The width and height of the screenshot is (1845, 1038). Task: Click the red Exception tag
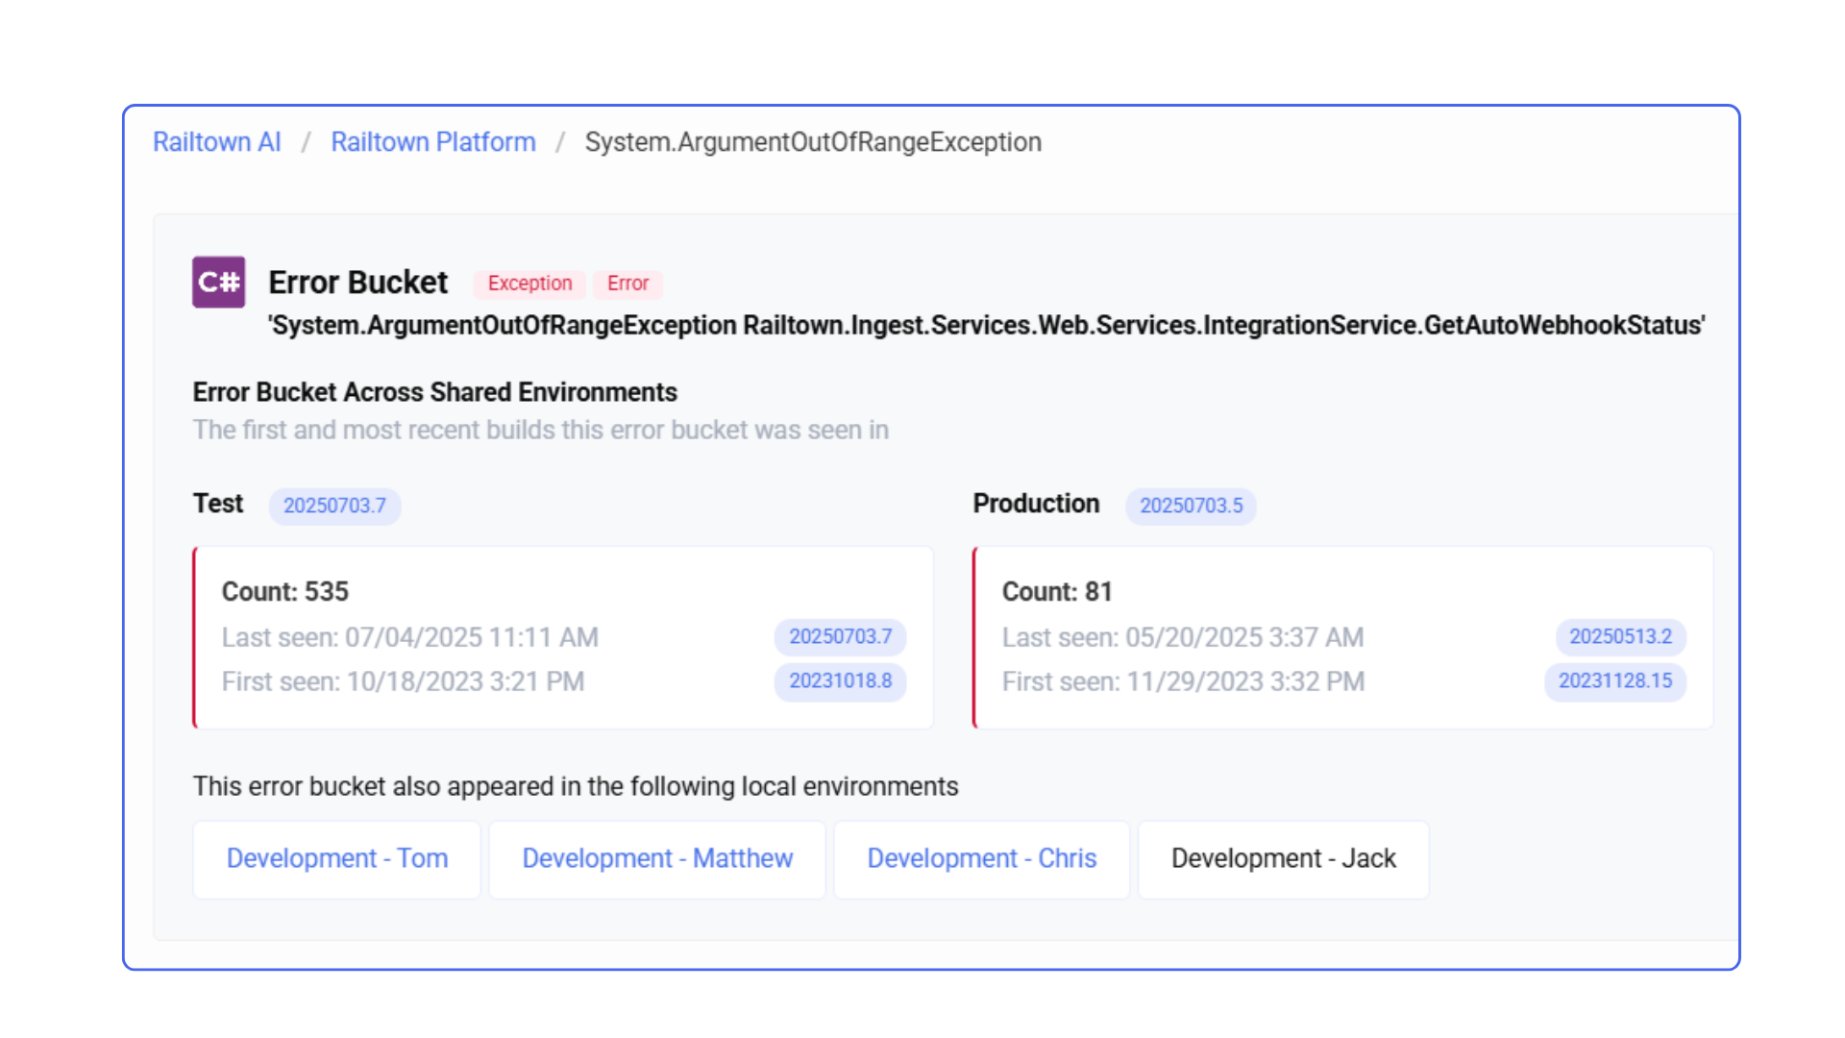coord(529,284)
